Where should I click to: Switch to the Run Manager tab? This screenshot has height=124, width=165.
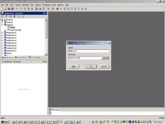[35, 57]
